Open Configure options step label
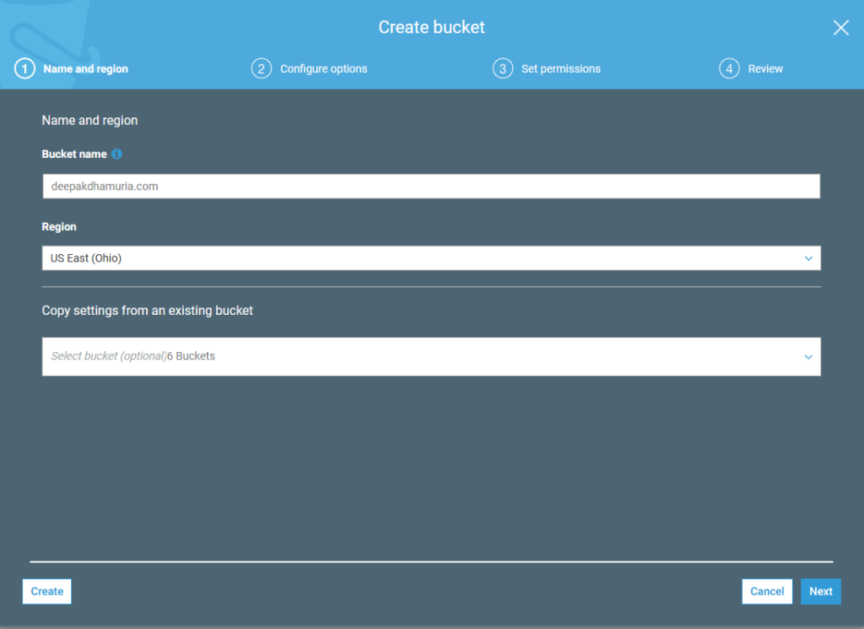 click(x=323, y=69)
